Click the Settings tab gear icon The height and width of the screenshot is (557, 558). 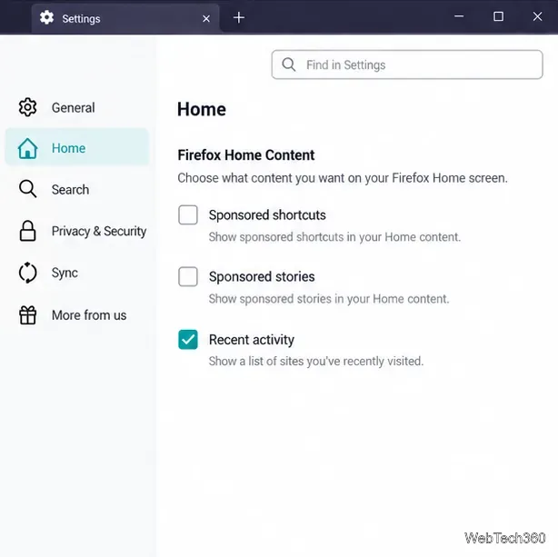[x=46, y=17]
